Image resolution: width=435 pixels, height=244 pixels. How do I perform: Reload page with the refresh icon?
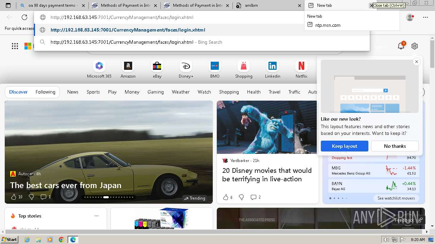pyautogui.click(x=24, y=17)
